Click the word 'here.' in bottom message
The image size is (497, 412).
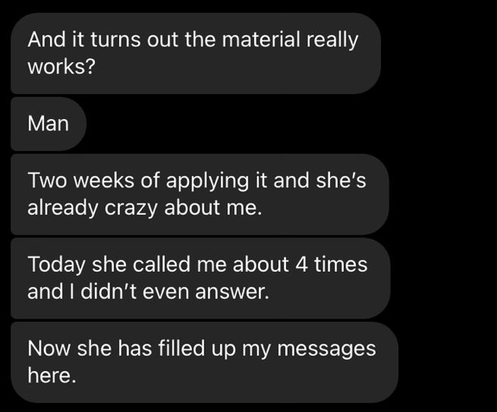tap(53, 376)
